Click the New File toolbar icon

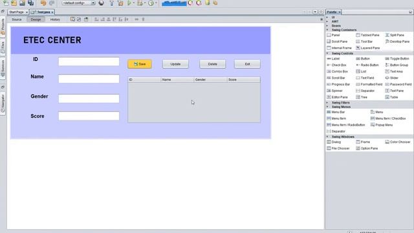coord(6,3)
